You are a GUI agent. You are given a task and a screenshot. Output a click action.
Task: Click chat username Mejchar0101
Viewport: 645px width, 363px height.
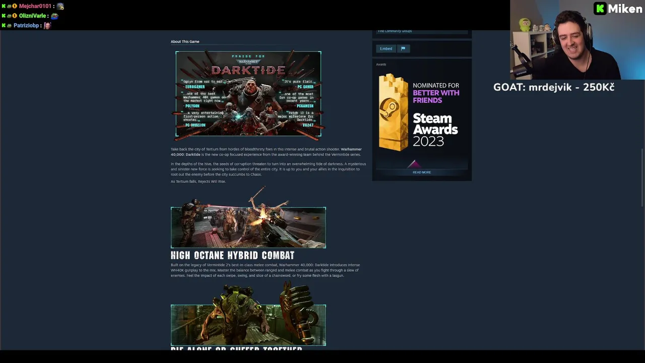(x=35, y=6)
